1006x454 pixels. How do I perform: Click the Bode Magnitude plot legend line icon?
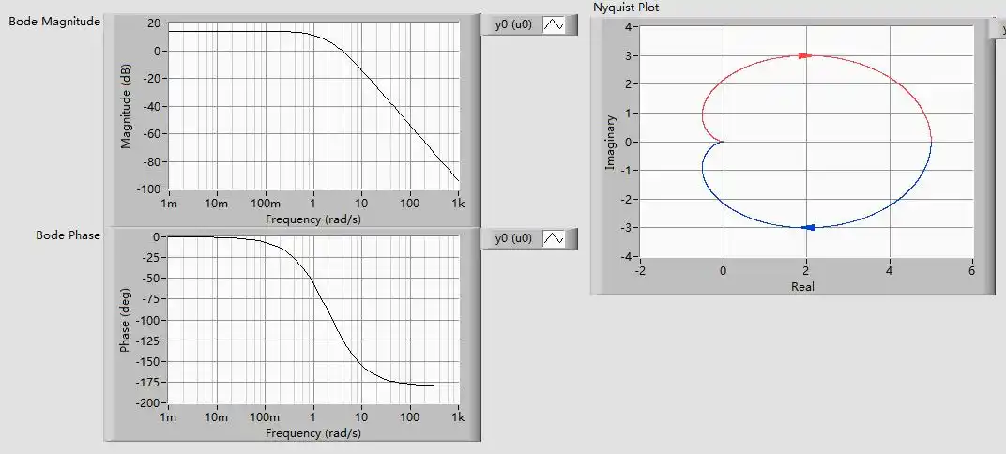pos(554,25)
